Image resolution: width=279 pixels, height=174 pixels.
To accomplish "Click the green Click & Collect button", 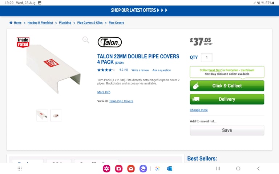I will point(227,86).
